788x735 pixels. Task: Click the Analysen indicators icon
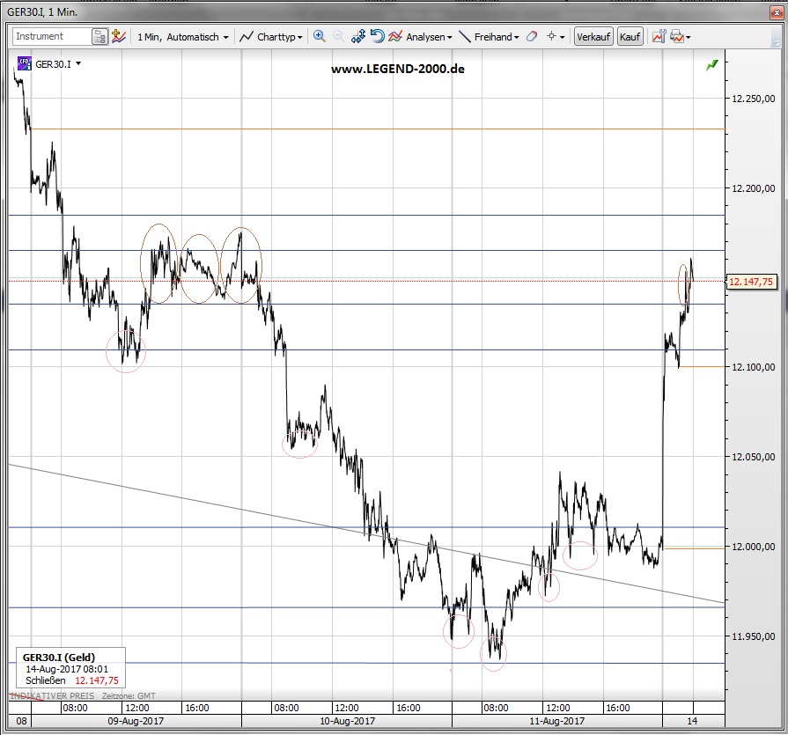[395, 36]
